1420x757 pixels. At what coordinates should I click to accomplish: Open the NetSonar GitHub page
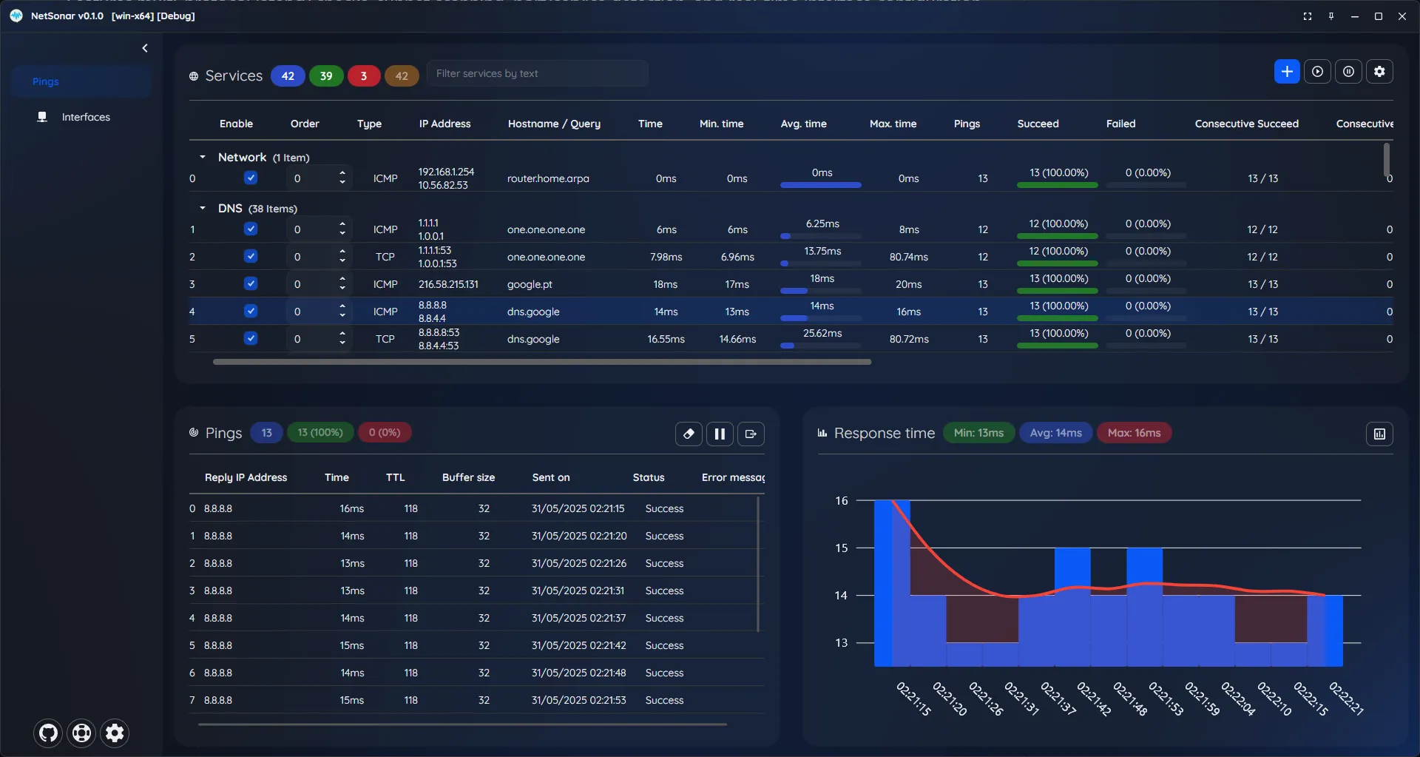(47, 733)
